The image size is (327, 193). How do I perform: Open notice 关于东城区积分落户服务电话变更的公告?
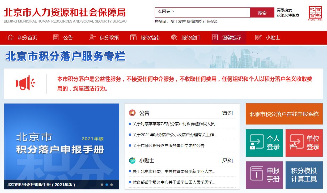pyautogui.click(x=168, y=145)
